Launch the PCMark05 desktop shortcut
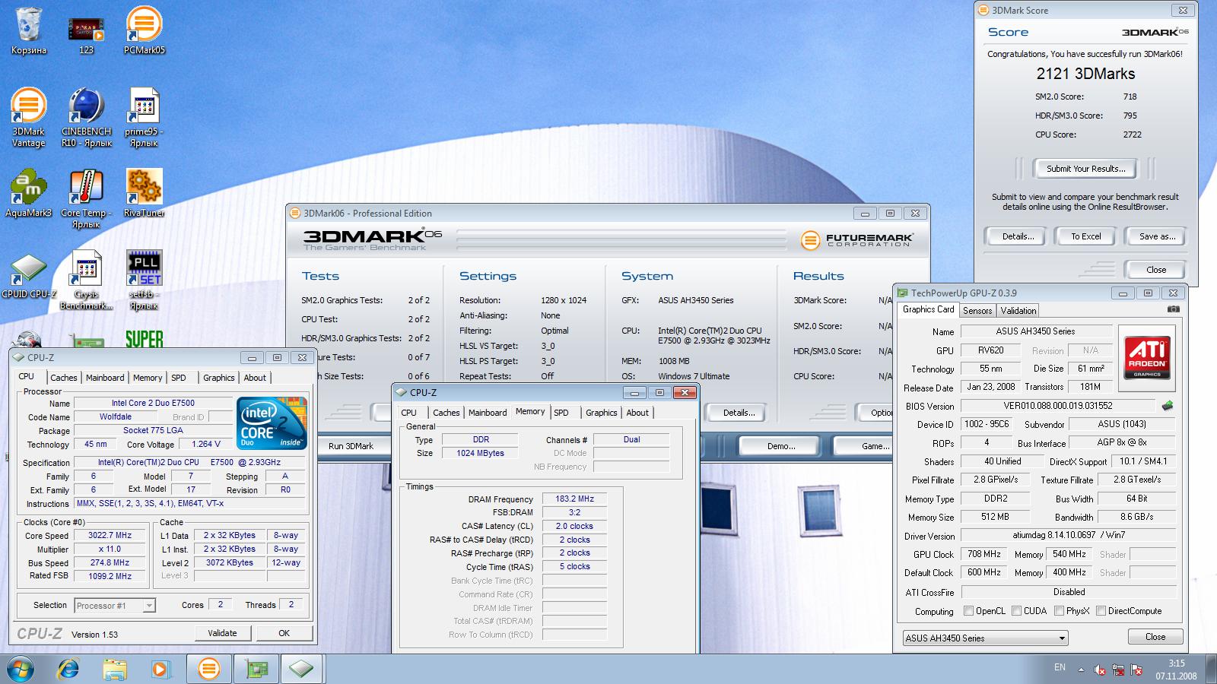This screenshot has height=684, width=1217. (x=144, y=30)
